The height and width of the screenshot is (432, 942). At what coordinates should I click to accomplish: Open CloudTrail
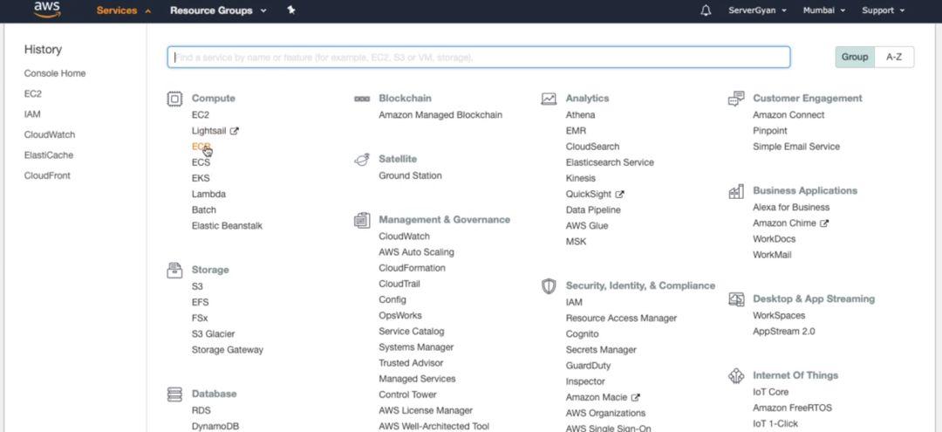pos(399,284)
